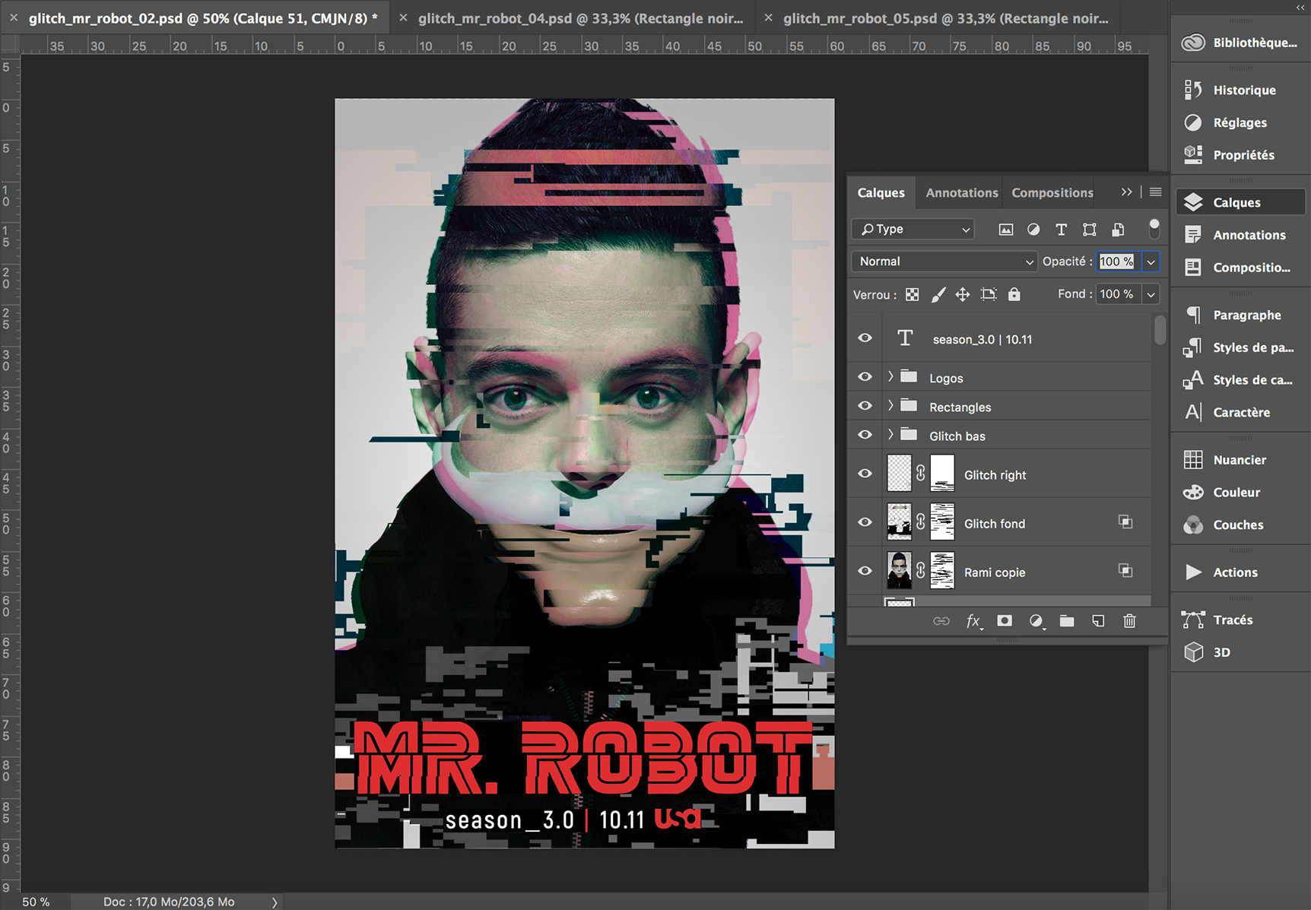Add a layer mask to current layer
Image resolution: width=1311 pixels, height=910 pixels.
coord(1005,621)
